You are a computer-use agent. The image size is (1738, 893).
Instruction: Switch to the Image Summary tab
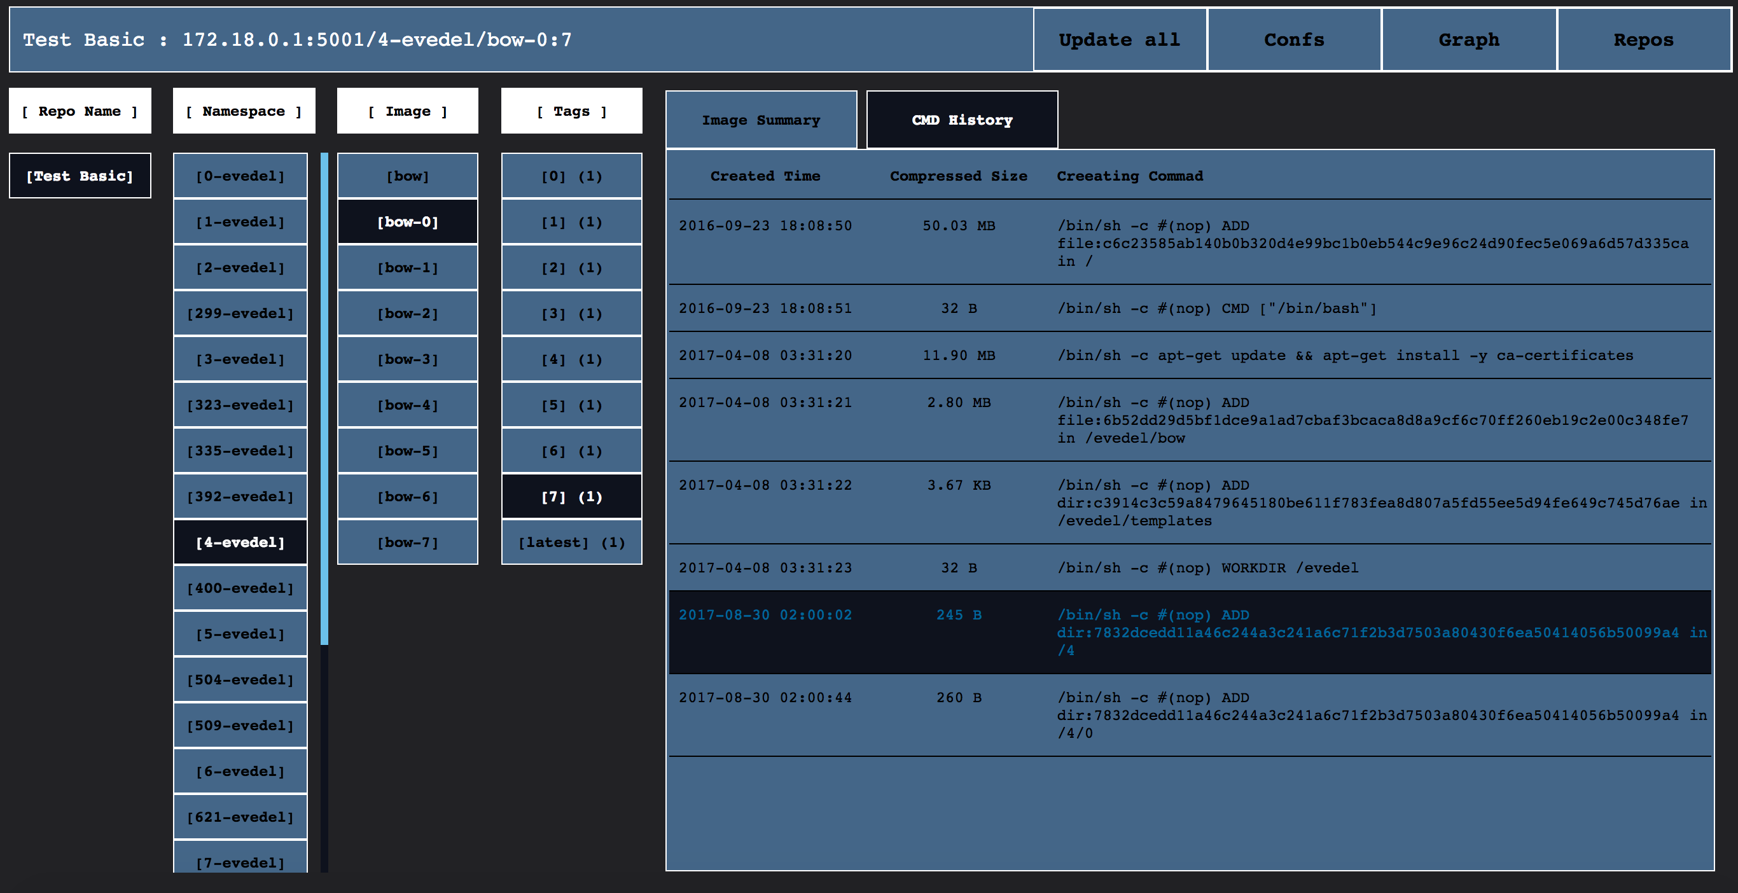click(760, 120)
